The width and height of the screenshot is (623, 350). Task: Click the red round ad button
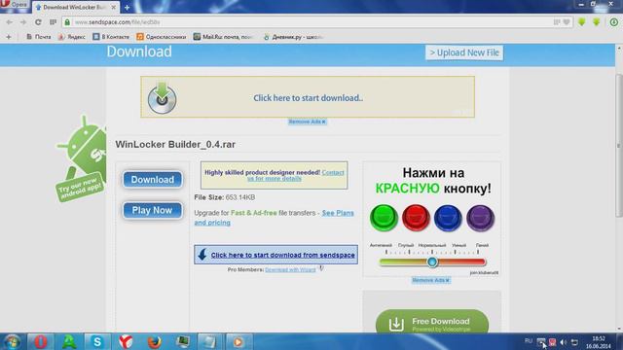(416, 218)
